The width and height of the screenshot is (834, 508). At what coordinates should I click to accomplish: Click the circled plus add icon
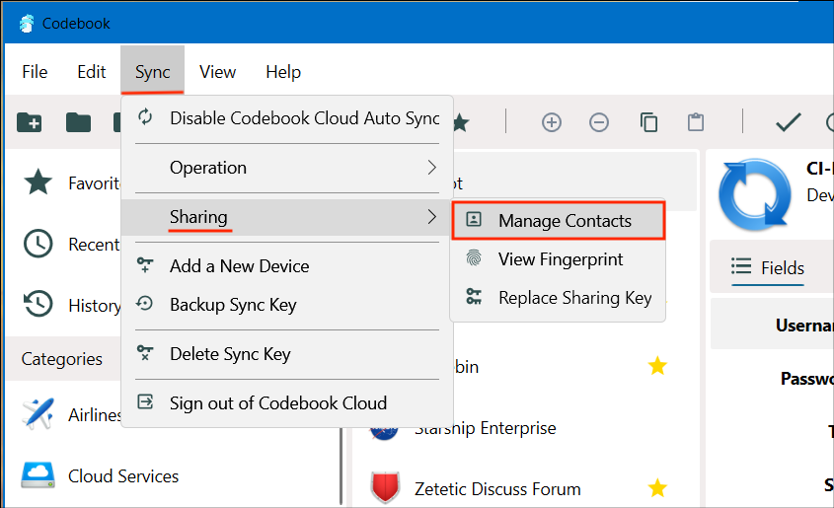coord(552,122)
